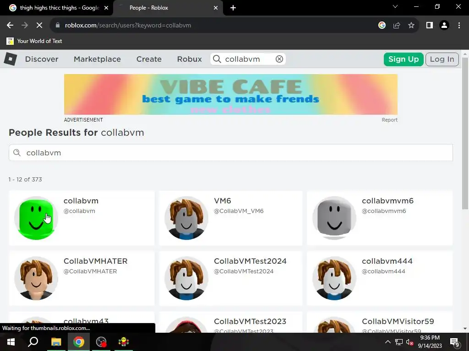Stop page loading with the X button
469x351 pixels.
coord(39,26)
